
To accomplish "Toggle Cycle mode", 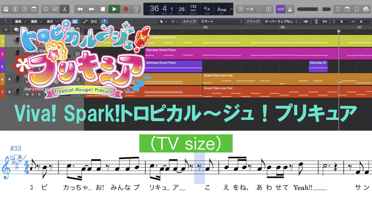I will point(136,9).
